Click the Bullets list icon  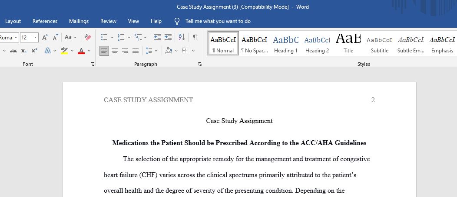(x=104, y=37)
